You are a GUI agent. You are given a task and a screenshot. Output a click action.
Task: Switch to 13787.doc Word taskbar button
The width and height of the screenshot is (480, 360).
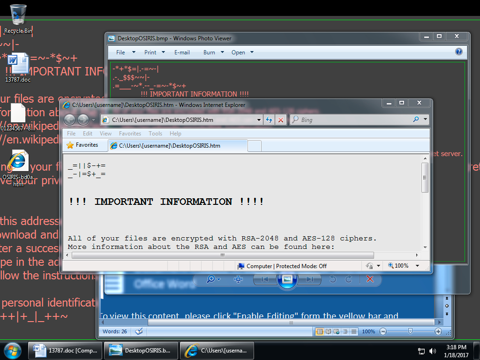[66, 351]
